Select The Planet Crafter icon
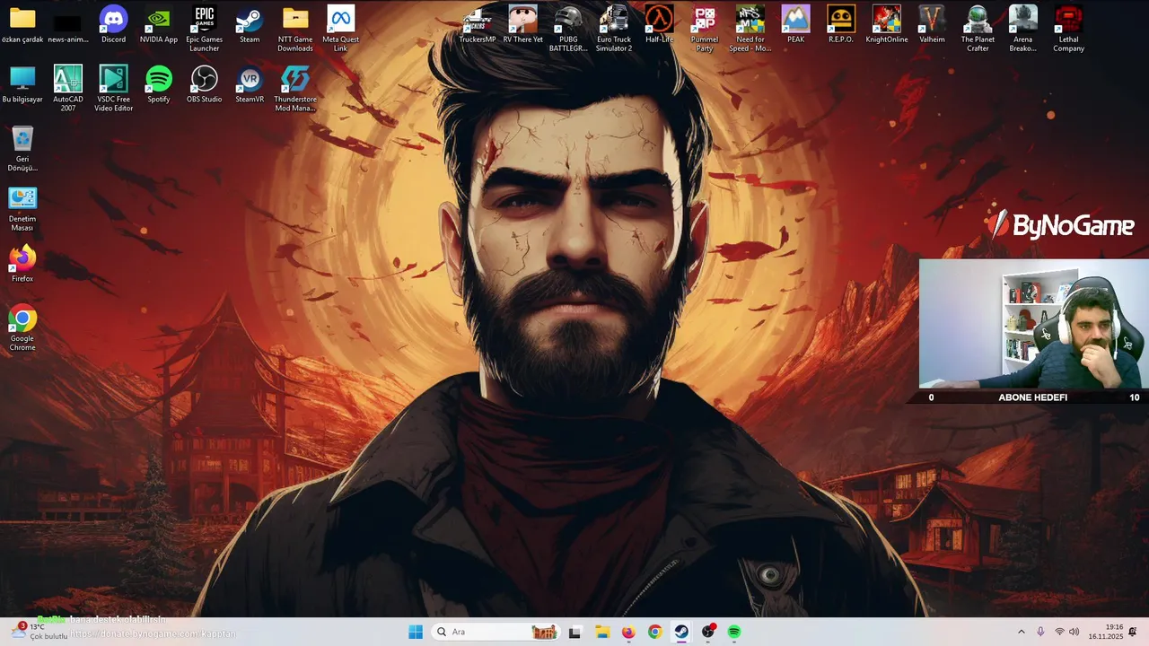1149x646 pixels. coord(978,29)
